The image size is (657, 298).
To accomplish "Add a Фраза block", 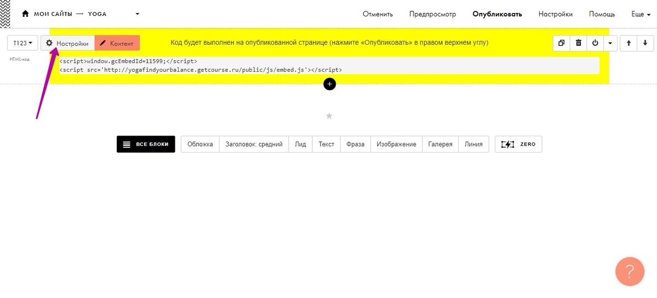I will pyautogui.click(x=355, y=144).
